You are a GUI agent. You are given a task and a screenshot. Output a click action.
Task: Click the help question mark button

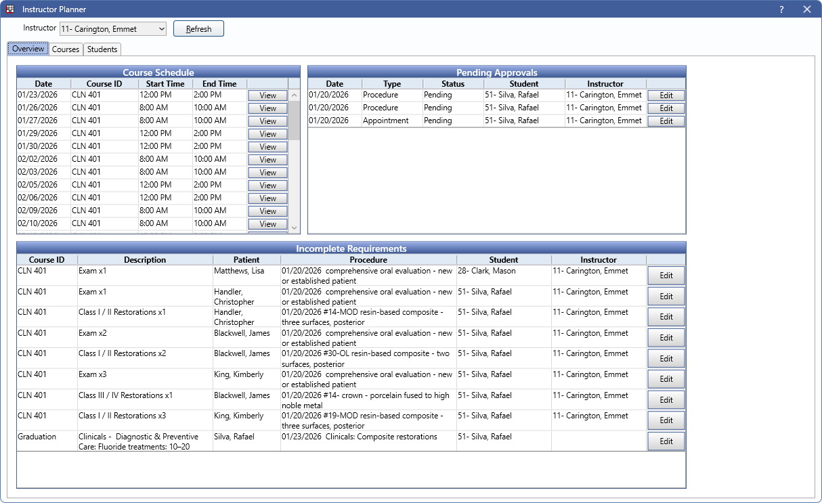pos(781,9)
